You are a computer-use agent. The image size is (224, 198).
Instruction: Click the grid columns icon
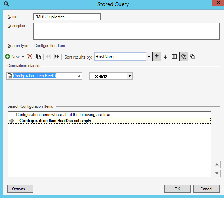(174, 57)
